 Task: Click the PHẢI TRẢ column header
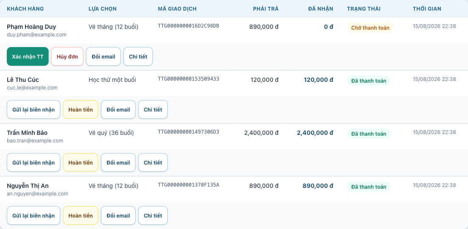[265, 8]
